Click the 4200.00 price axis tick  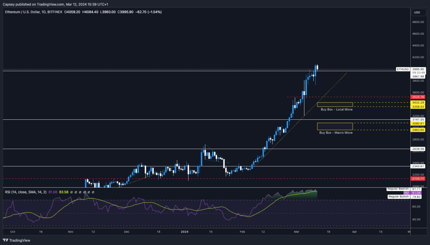click(418, 57)
